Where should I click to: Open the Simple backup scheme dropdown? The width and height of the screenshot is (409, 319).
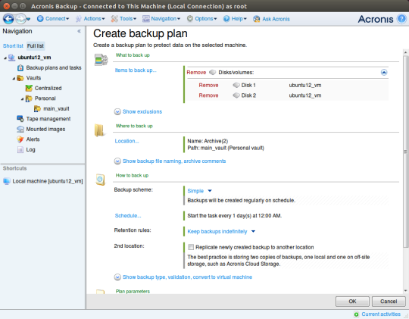pyautogui.click(x=199, y=191)
